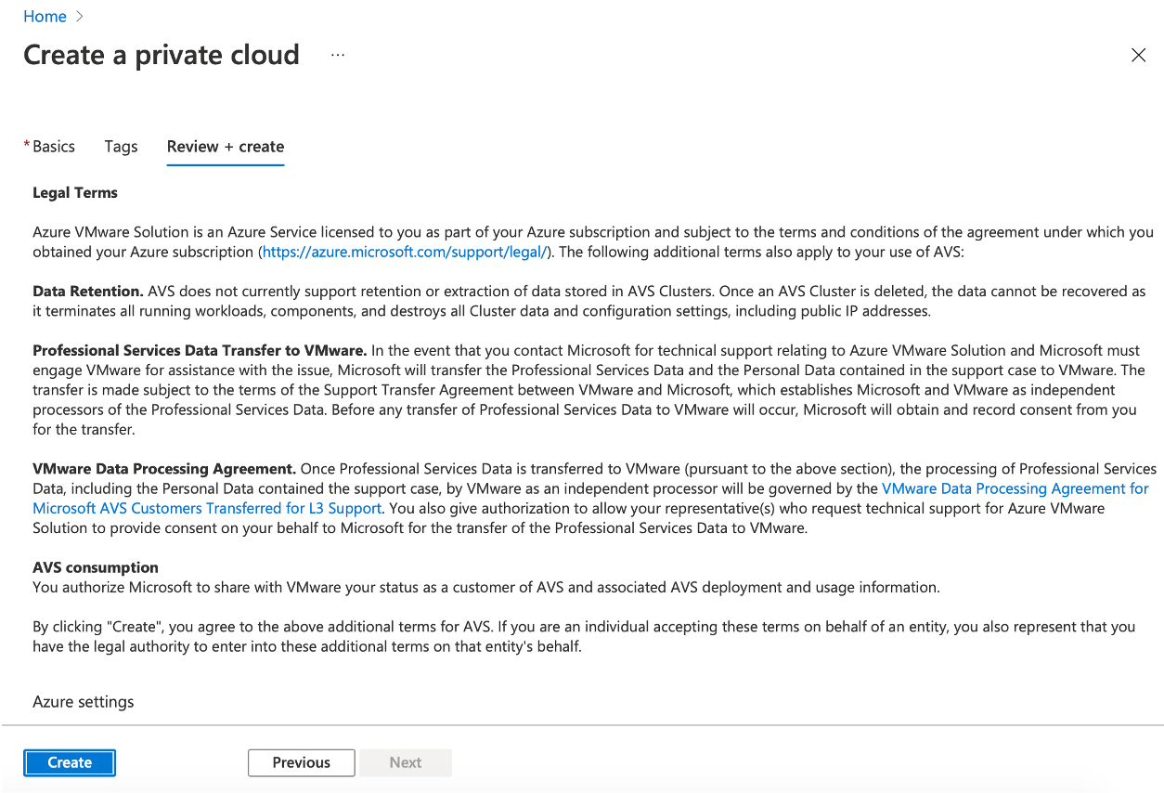Image resolution: width=1164 pixels, height=793 pixels.
Task: Click the bold 'VMware Data Processing Agreement.' heading
Action: tap(164, 469)
